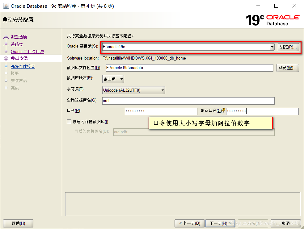Jump to the 先决条件检查 step
The height and width of the screenshot is (229, 304).
pyautogui.click(x=23, y=66)
